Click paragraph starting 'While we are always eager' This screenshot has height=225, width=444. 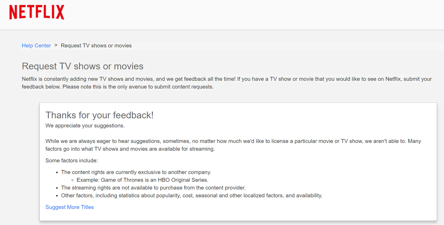pos(233,145)
